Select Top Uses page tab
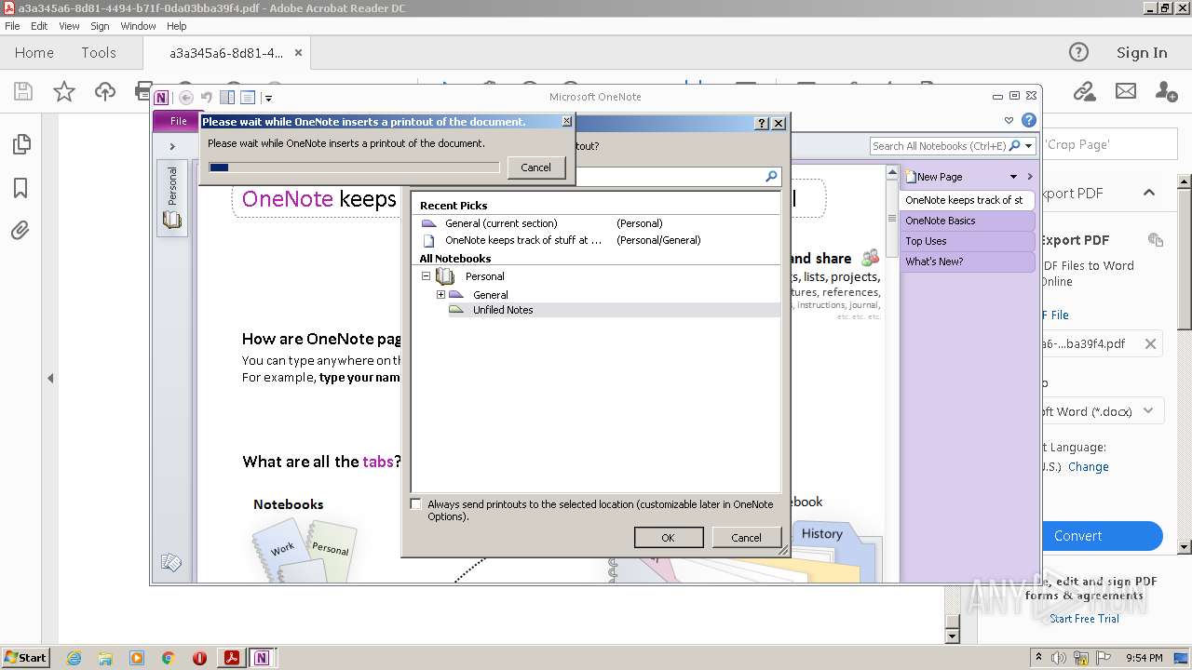The image size is (1192, 670). click(x=967, y=241)
